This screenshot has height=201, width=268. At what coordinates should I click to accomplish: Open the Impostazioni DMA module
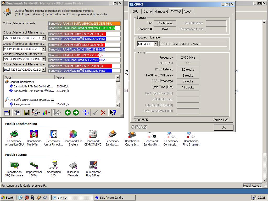pos(34,169)
